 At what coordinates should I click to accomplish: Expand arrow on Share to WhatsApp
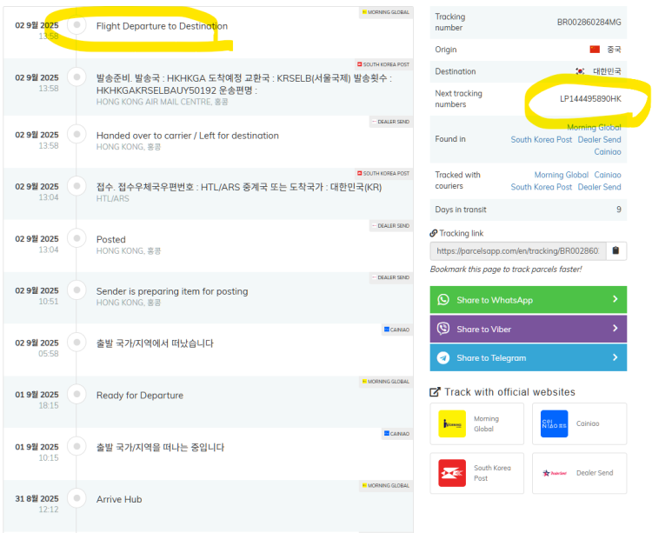[615, 299]
